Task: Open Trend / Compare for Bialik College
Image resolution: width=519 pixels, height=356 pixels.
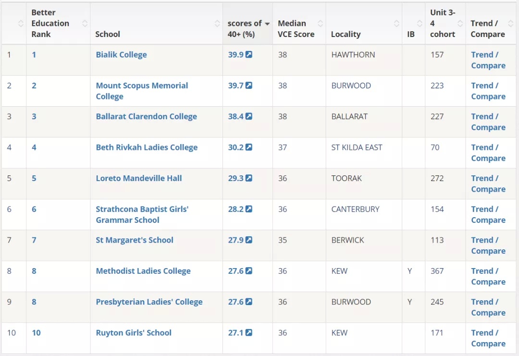Action: (488, 60)
